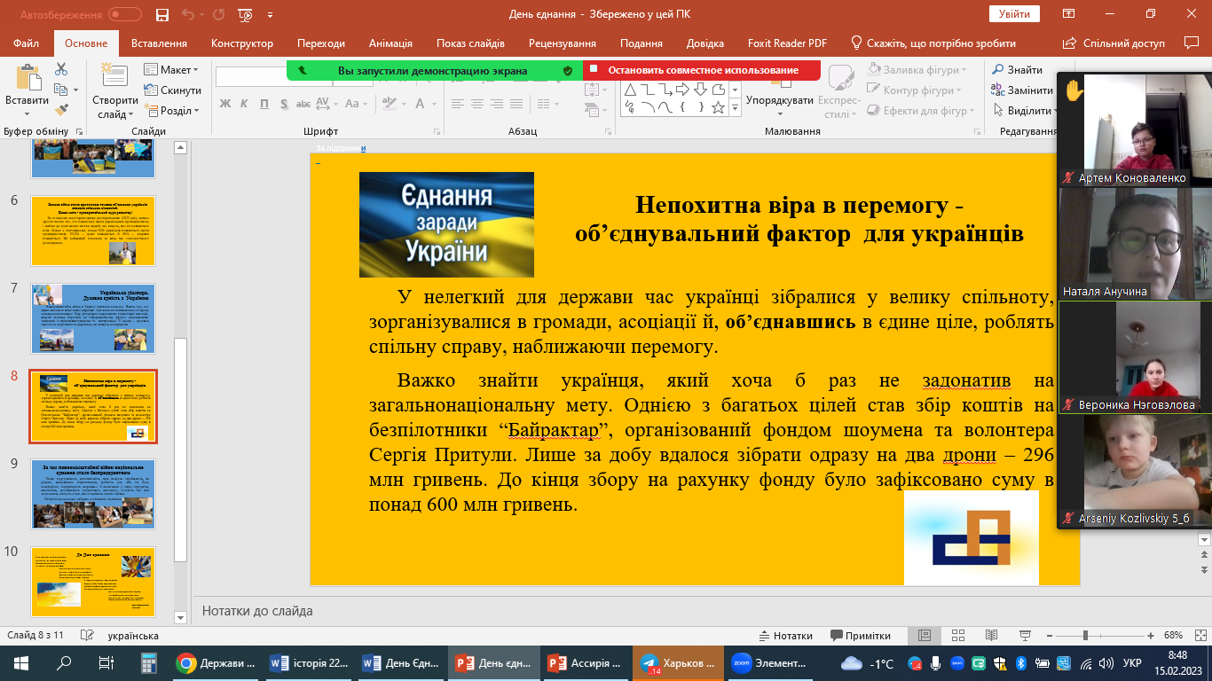Screen dimensions: 1212x681
Task: Click the Cut scissors icon
Action: click(61, 69)
